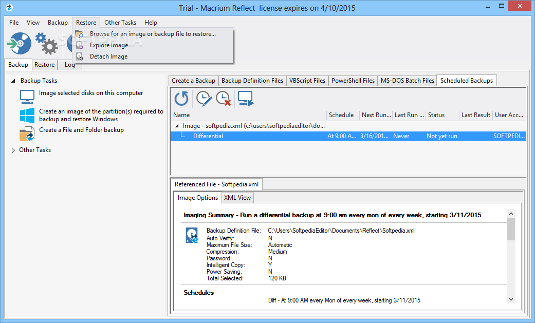Viewport: 535px width, 323px height.
Task: Click the File and Folder backup icon
Action: point(27,134)
